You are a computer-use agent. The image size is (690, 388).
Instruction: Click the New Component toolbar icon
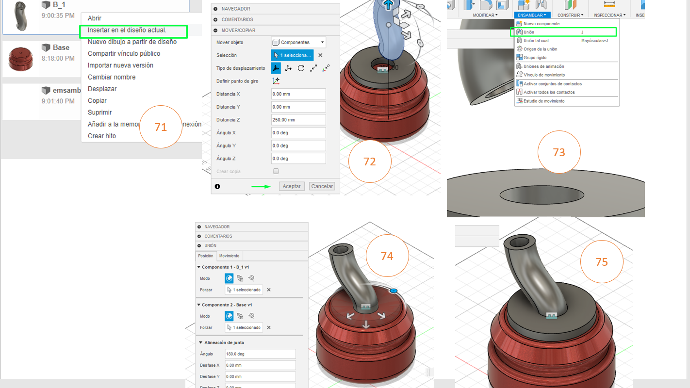click(524, 4)
